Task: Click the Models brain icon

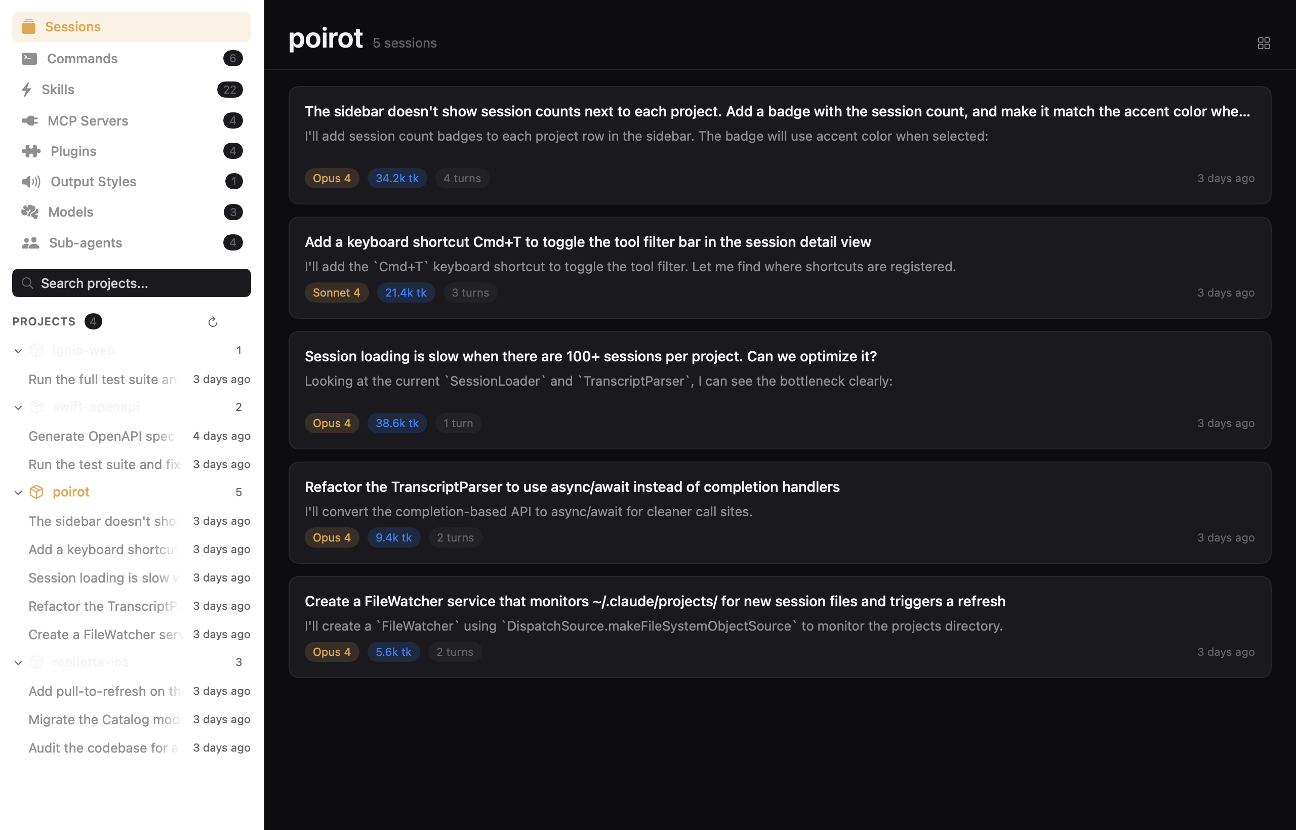Action: 30,212
